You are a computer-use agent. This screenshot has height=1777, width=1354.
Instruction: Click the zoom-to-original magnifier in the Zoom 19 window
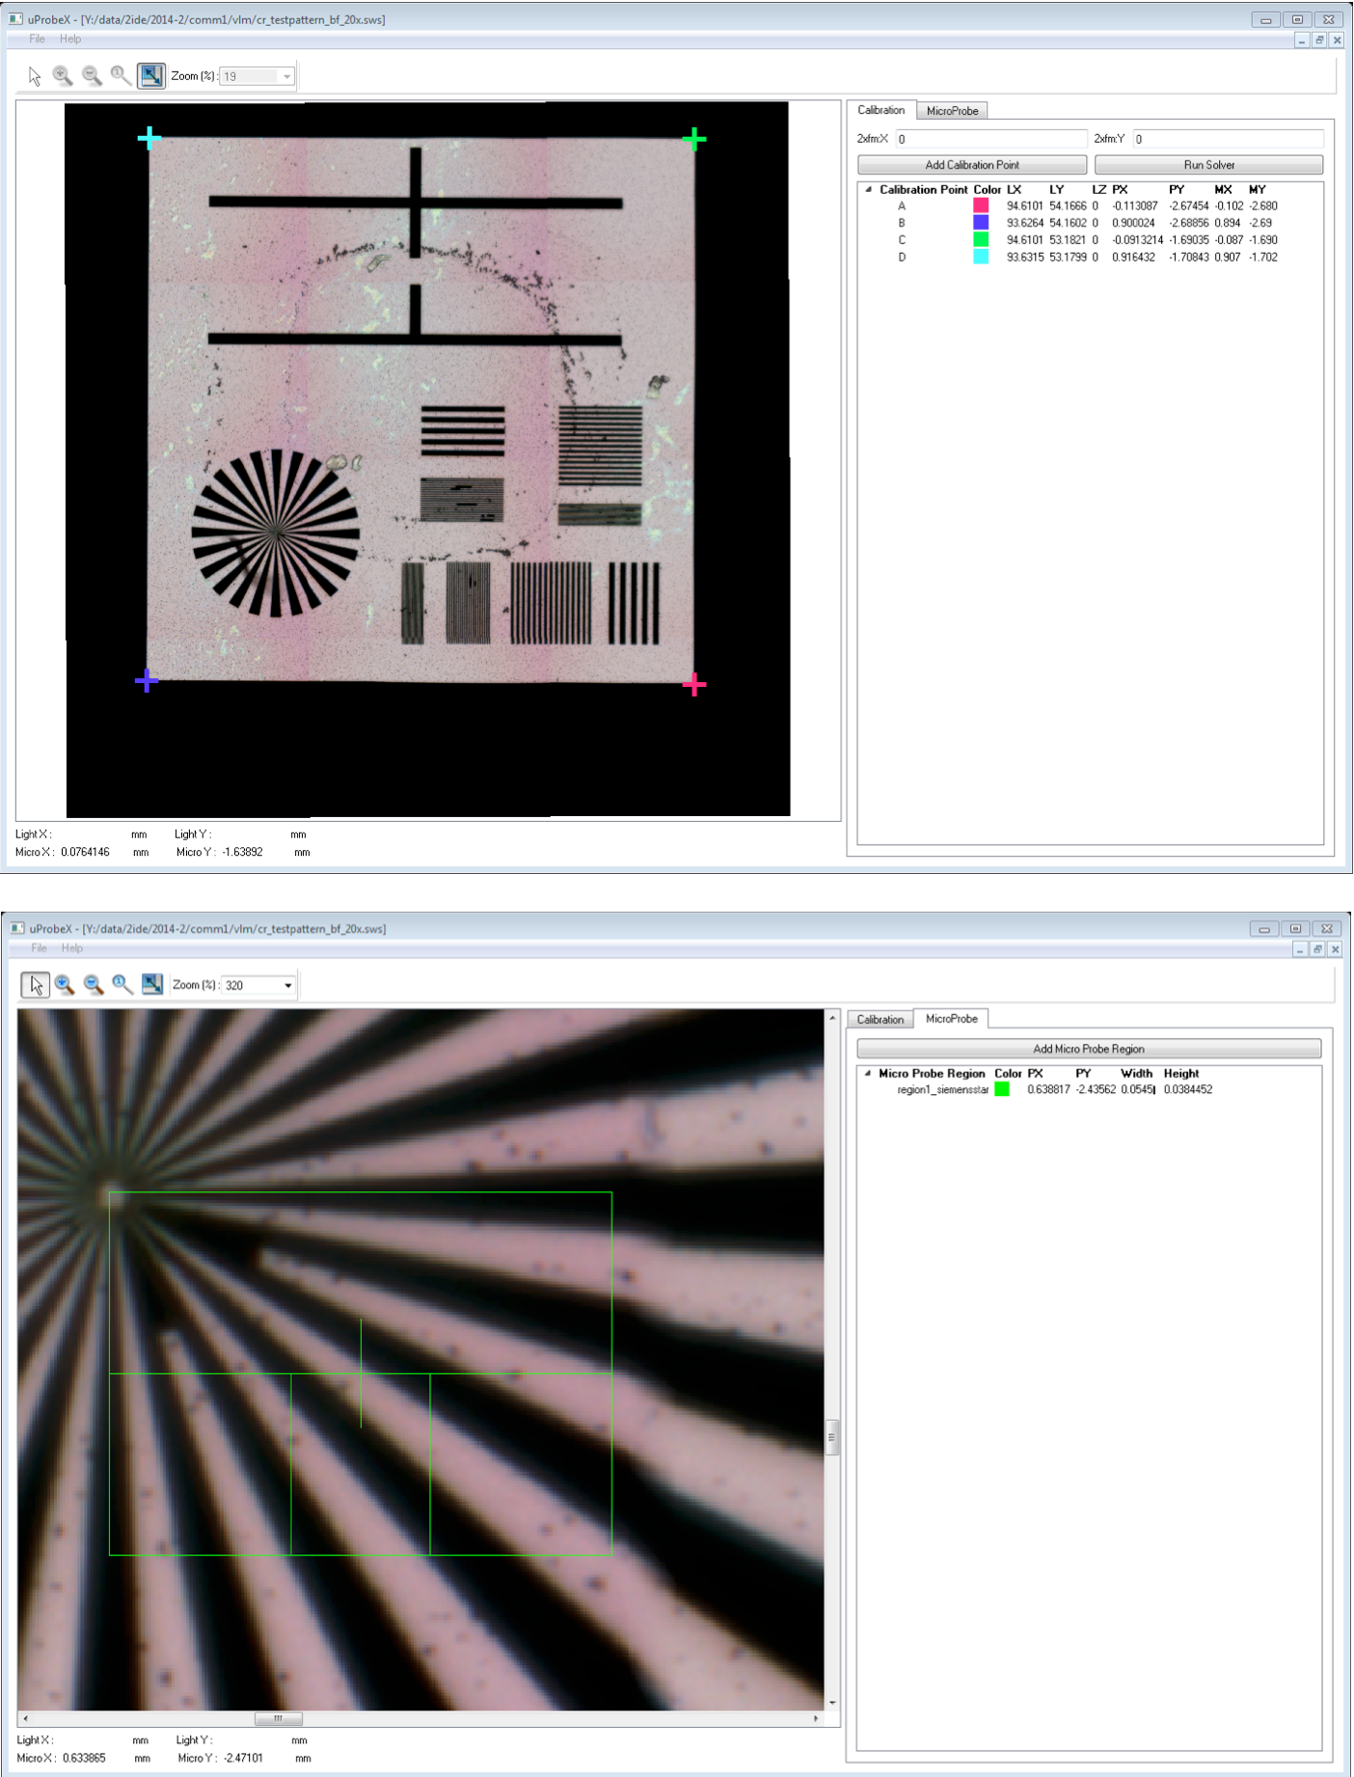pos(121,76)
